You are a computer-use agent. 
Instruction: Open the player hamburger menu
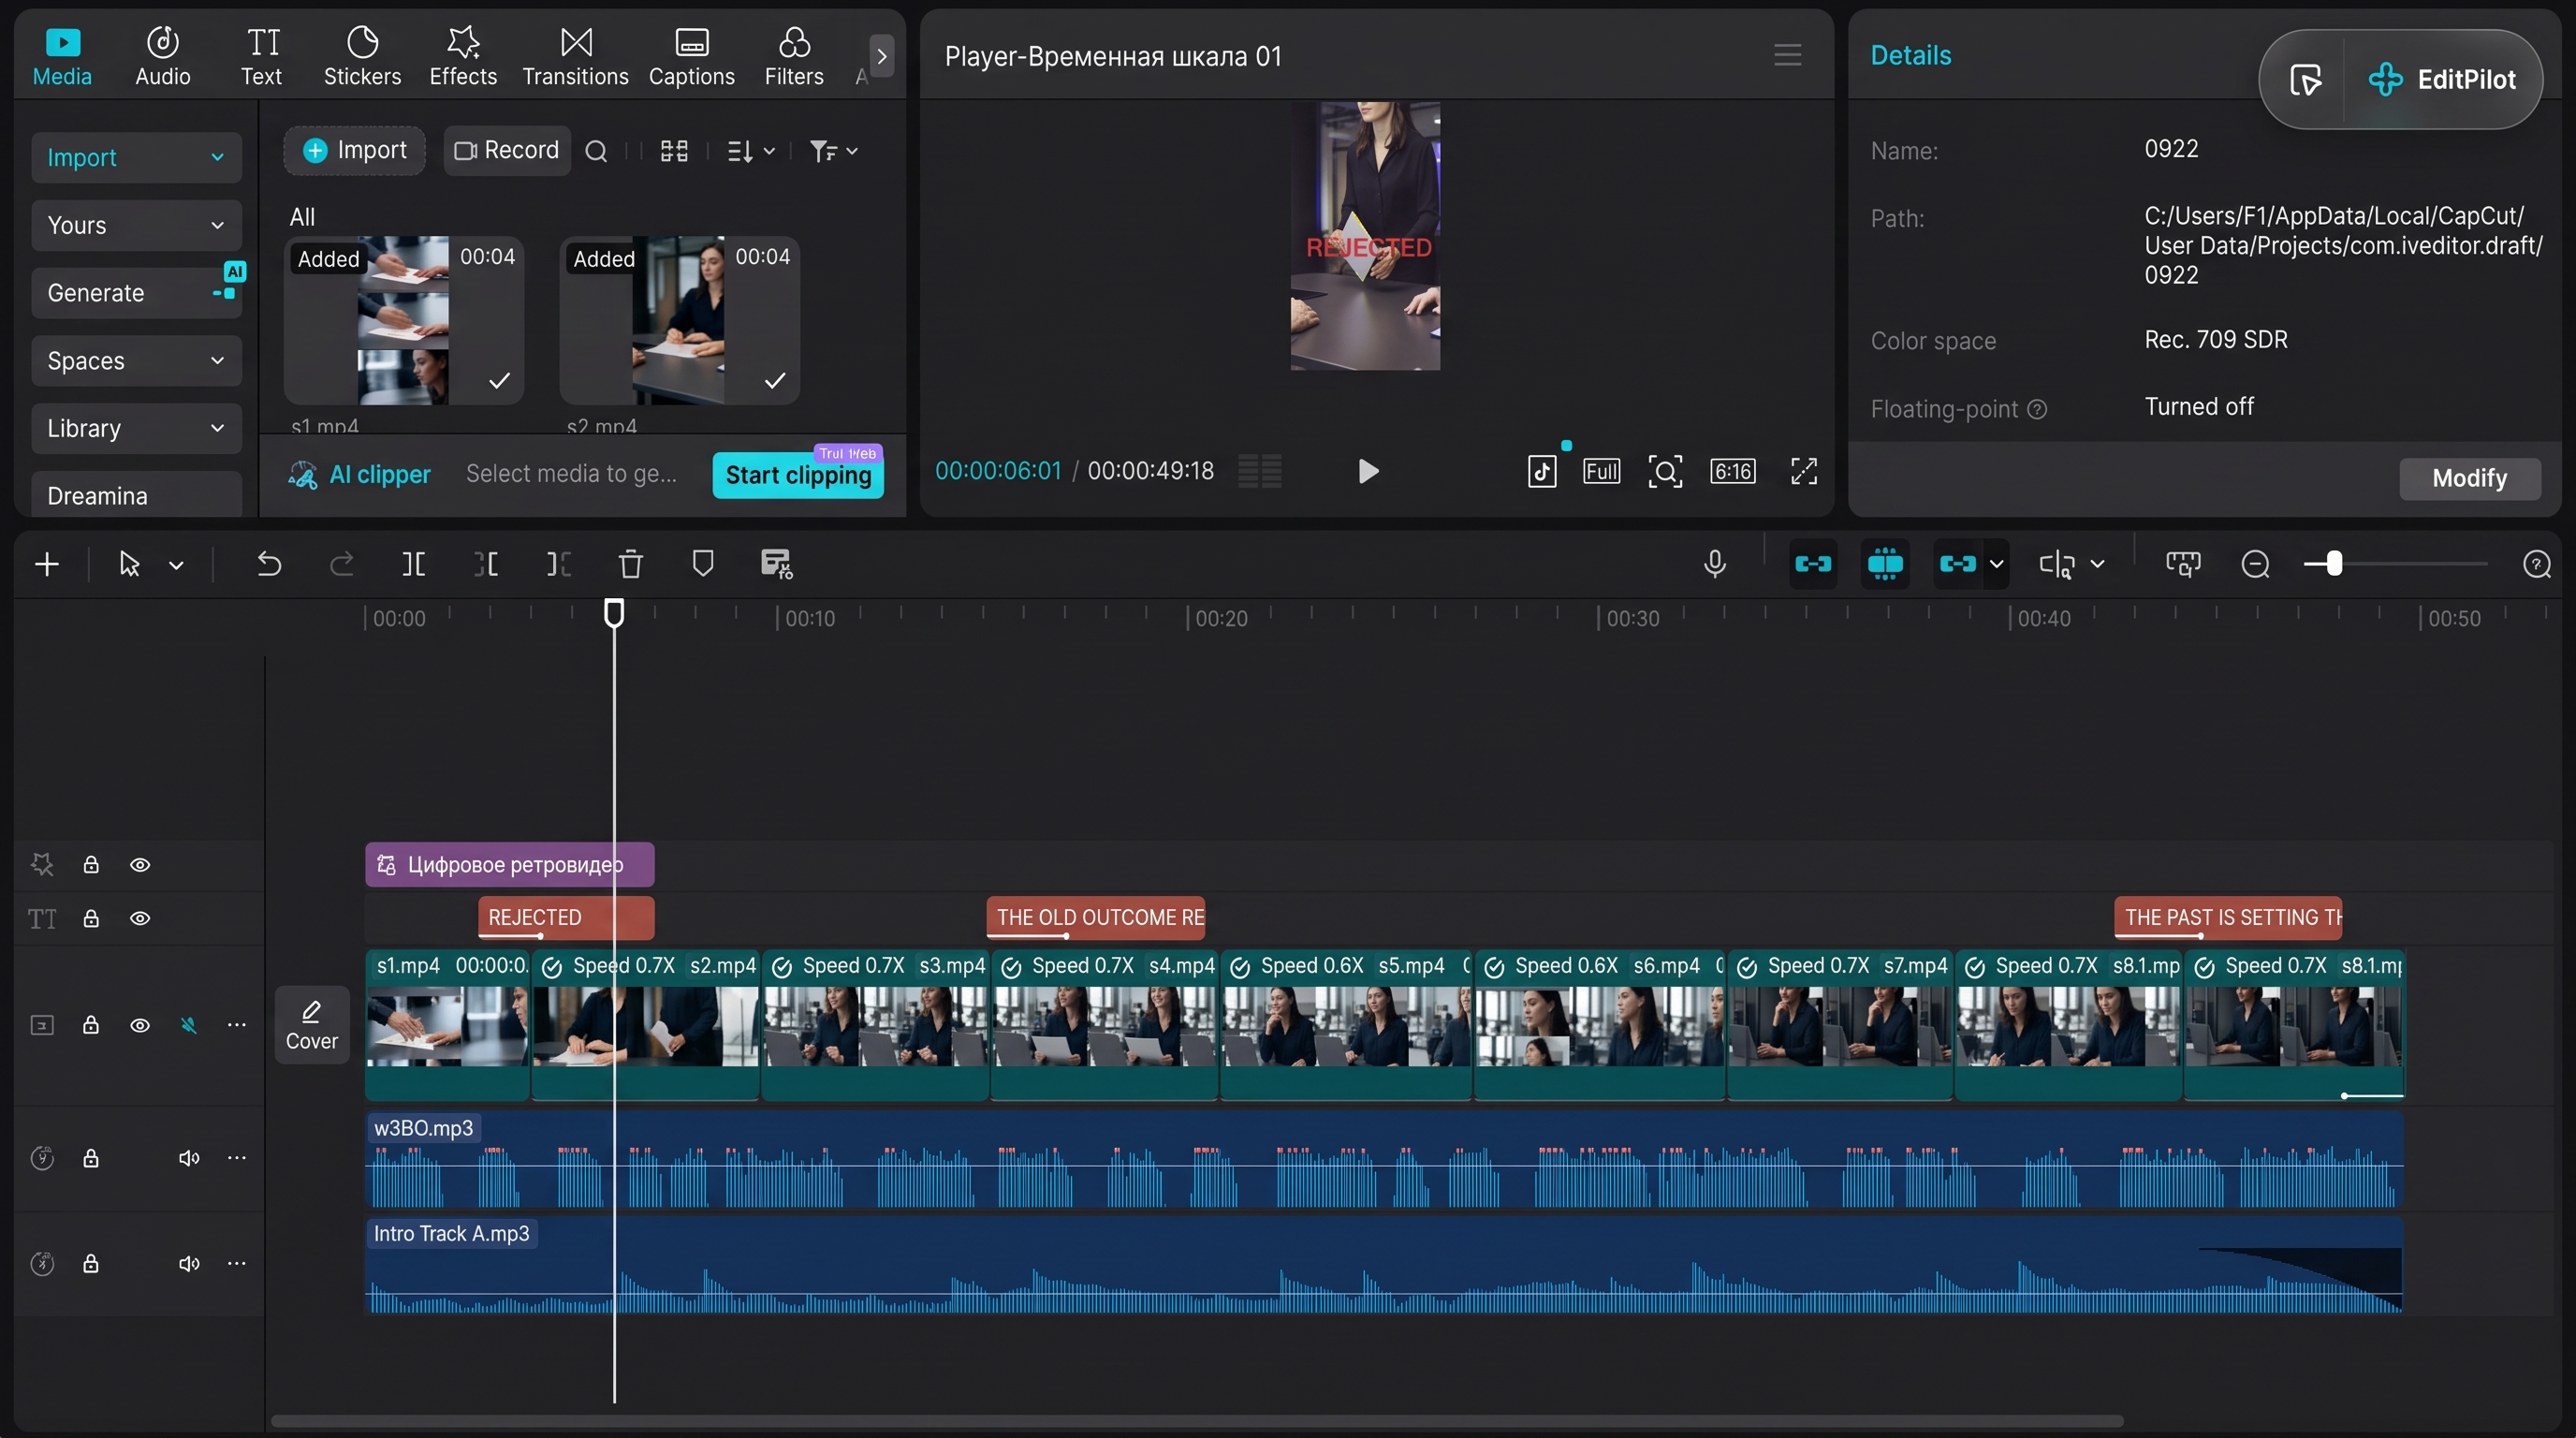tap(1787, 55)
